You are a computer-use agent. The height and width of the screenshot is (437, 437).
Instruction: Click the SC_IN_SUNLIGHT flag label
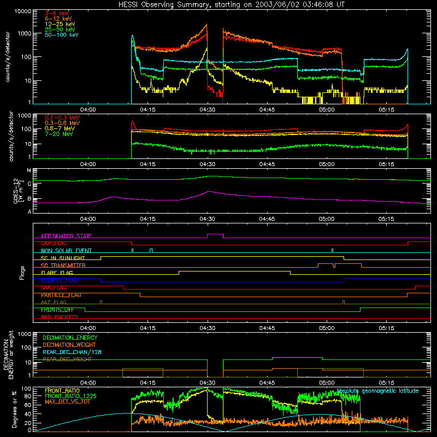[63, 258]
